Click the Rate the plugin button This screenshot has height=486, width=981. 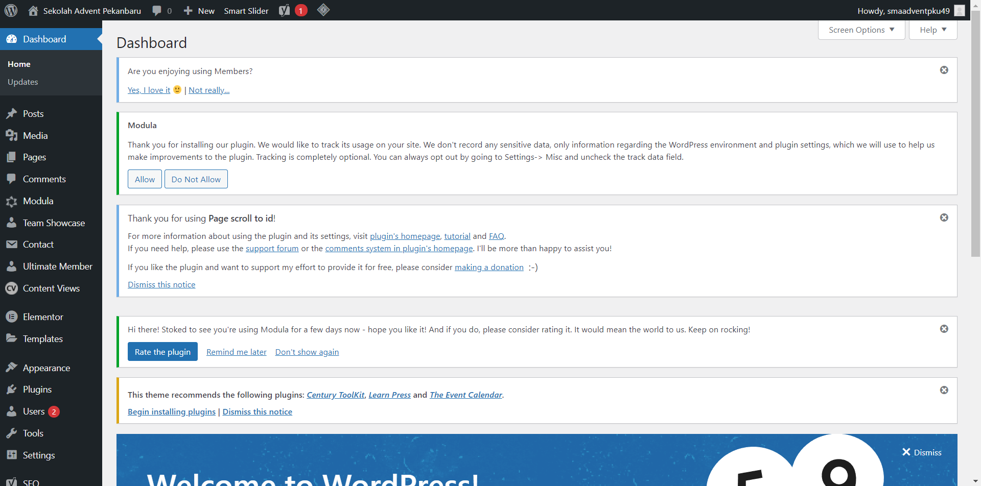162,352
